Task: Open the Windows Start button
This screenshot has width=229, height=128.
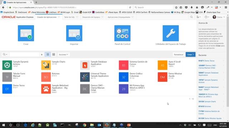Action: click(x=4, y=125)
